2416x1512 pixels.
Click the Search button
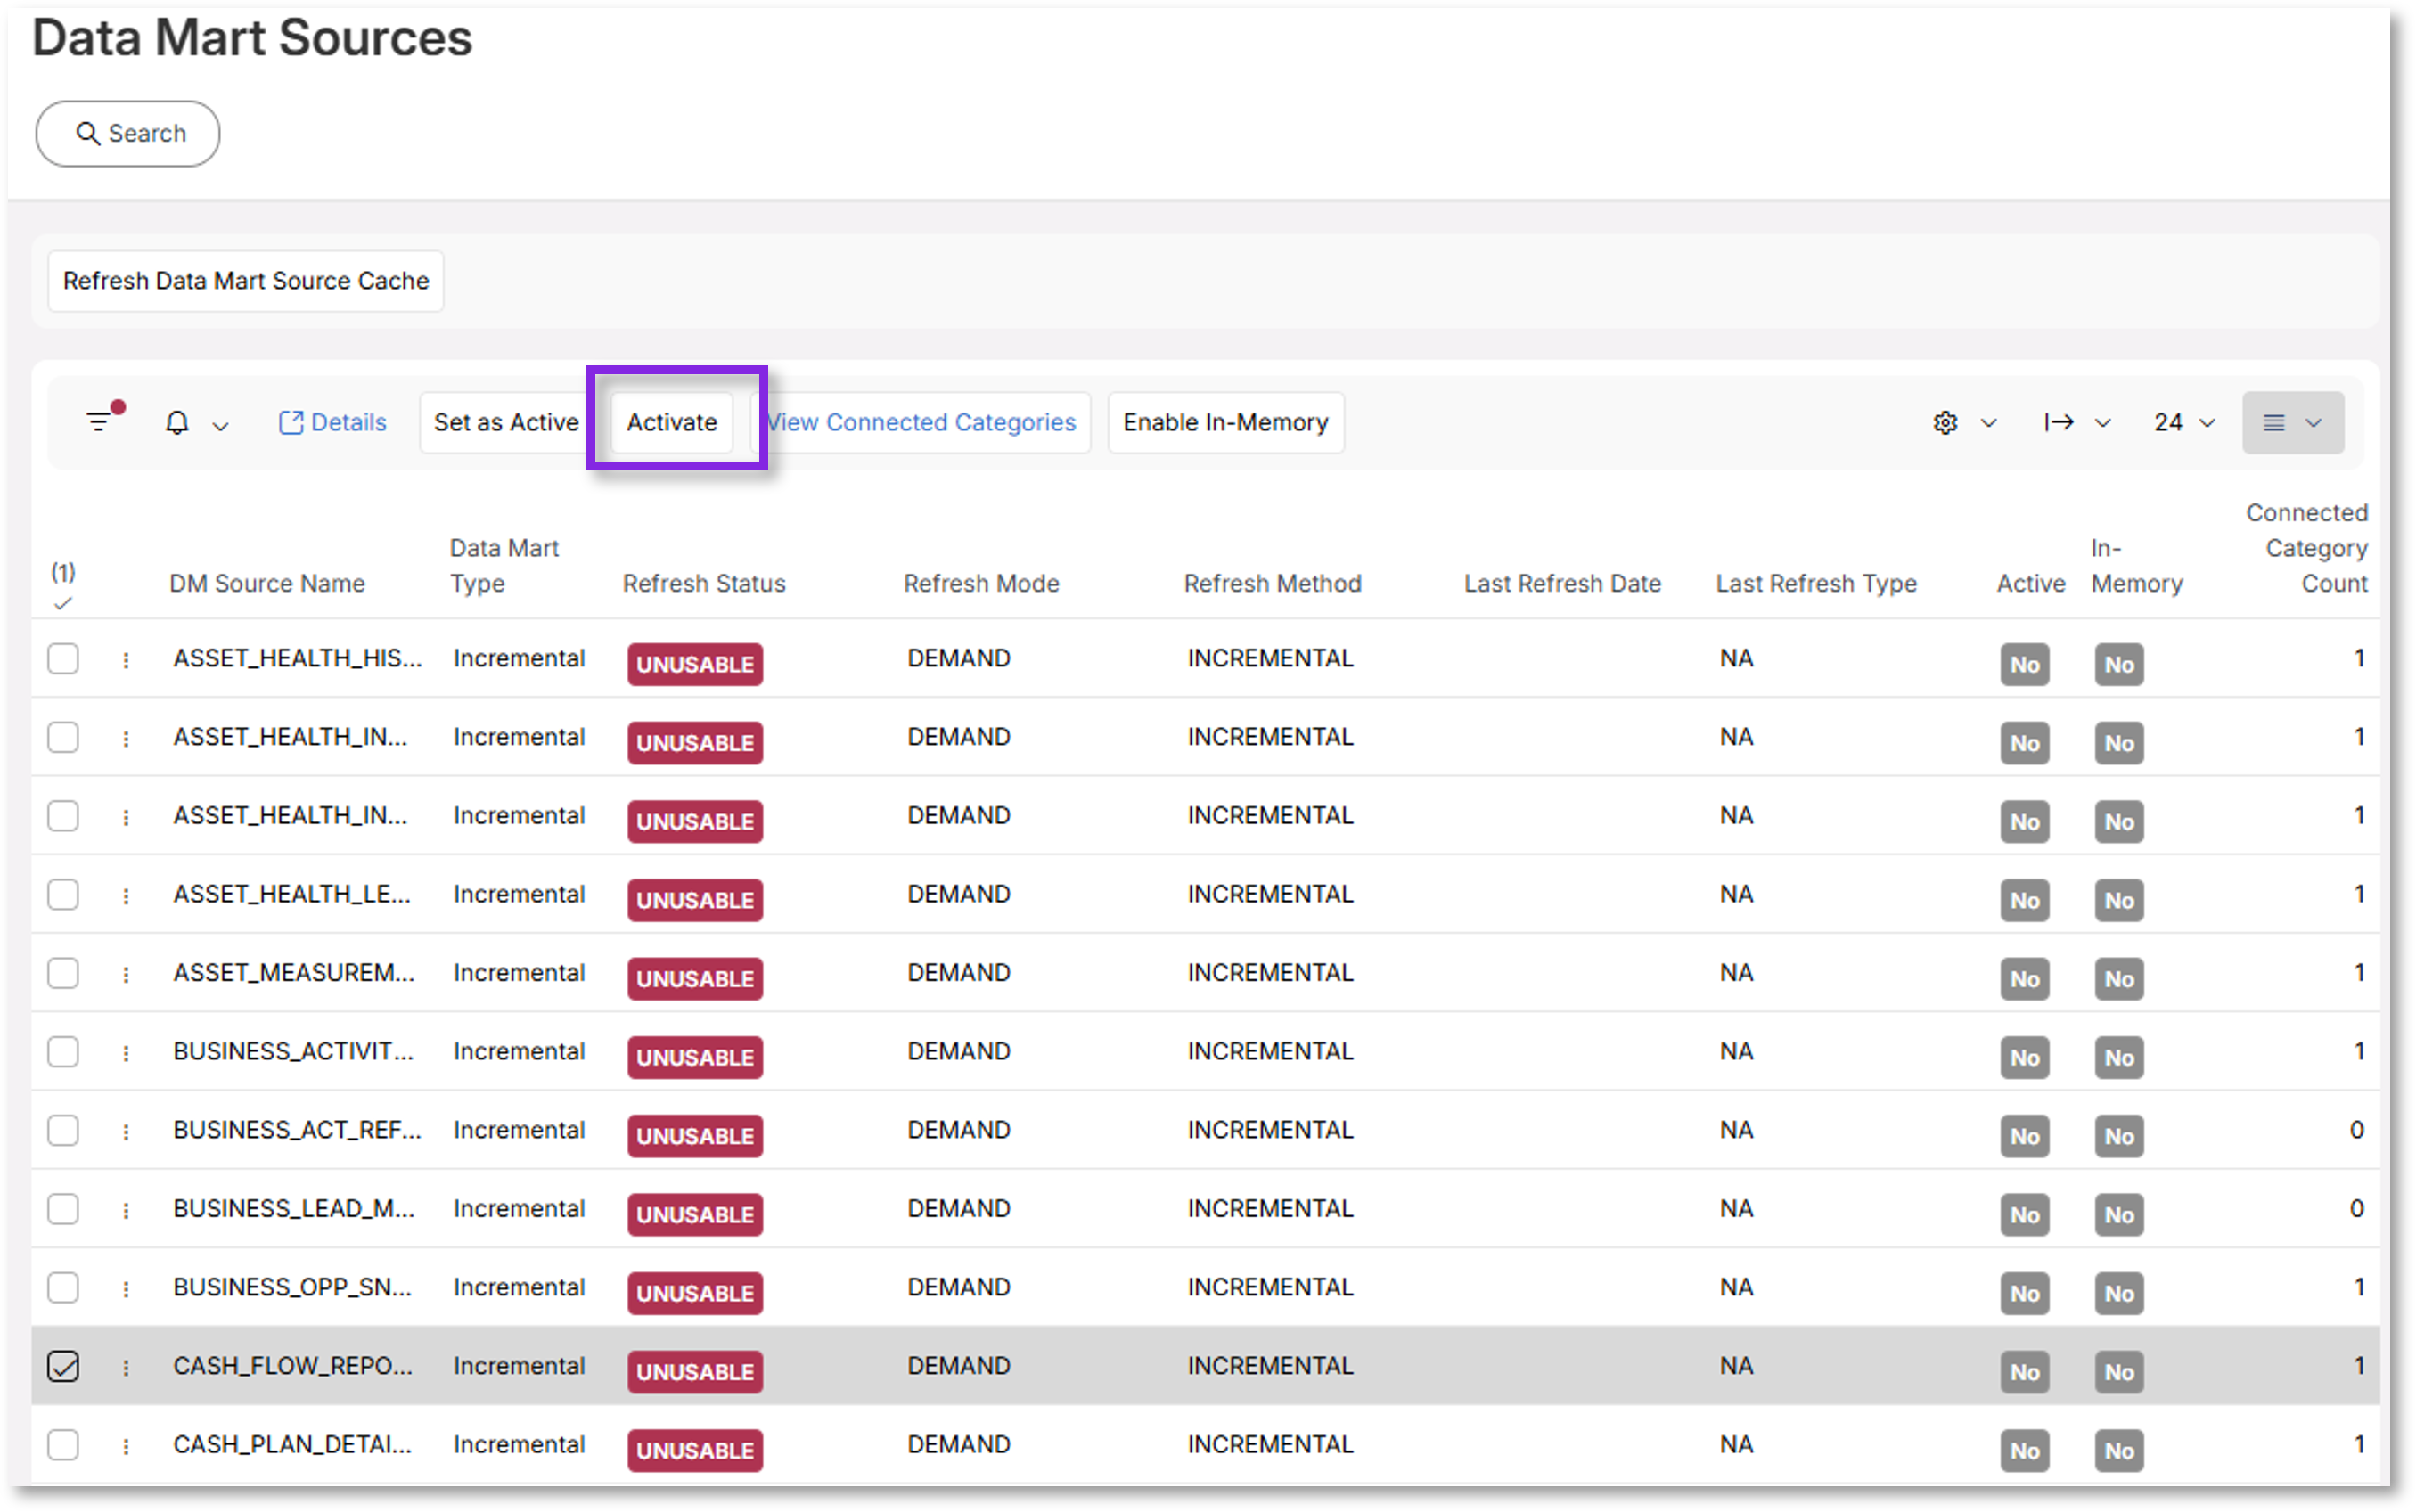pos(128,133)
